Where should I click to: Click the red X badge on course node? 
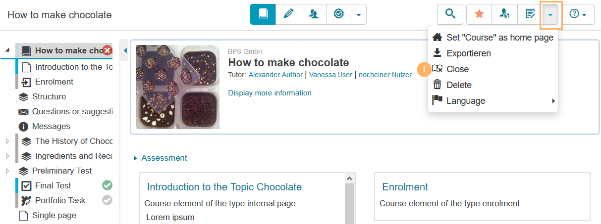click(x=108, y=50)
